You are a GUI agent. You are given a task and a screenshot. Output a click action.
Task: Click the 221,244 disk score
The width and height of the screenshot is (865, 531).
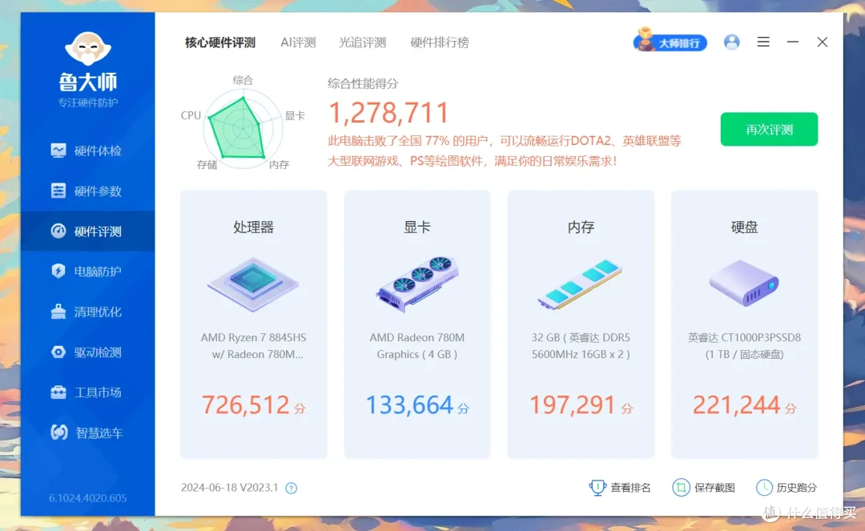[736, 405]
